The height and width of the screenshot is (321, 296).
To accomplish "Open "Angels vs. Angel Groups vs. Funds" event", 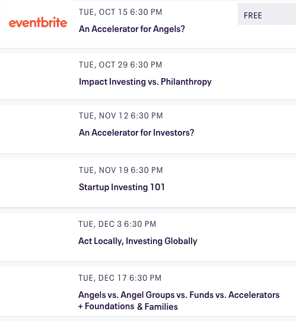I will pos(179,295).
